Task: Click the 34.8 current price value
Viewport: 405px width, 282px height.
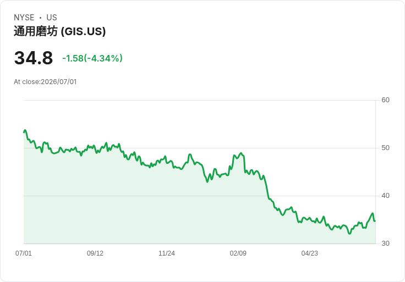Action: coord(34,58)
